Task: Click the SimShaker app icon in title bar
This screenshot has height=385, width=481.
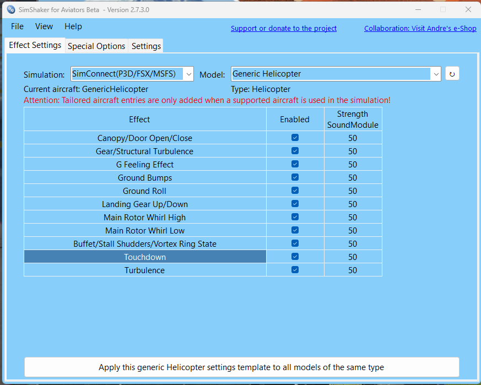Action: [11, 9]
